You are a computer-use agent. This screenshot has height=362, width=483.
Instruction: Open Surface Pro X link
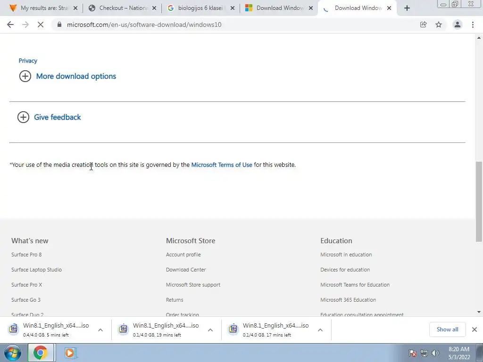pos(26,285)
